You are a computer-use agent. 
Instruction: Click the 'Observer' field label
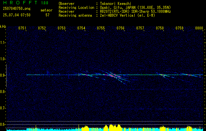[x=66, y=4]
